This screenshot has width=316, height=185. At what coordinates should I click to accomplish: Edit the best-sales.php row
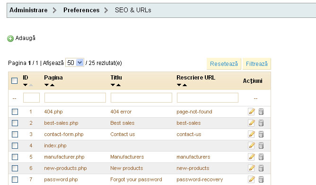point(251,123)
